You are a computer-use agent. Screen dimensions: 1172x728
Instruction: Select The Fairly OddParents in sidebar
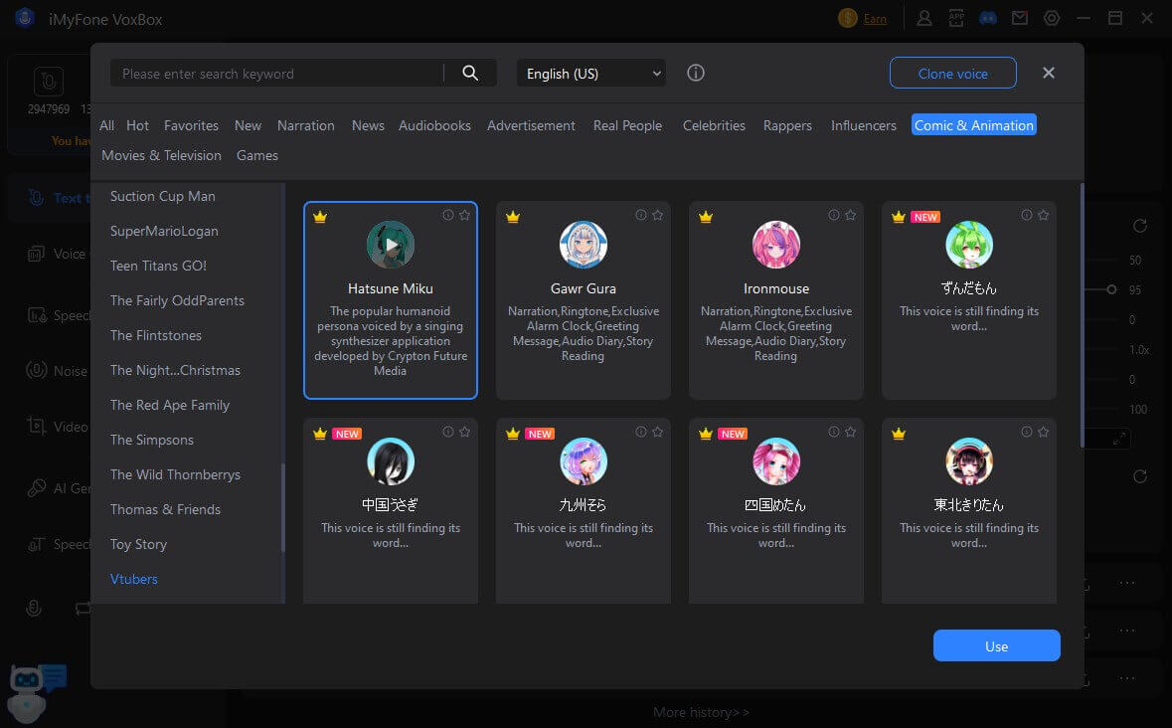pos(177,300)
